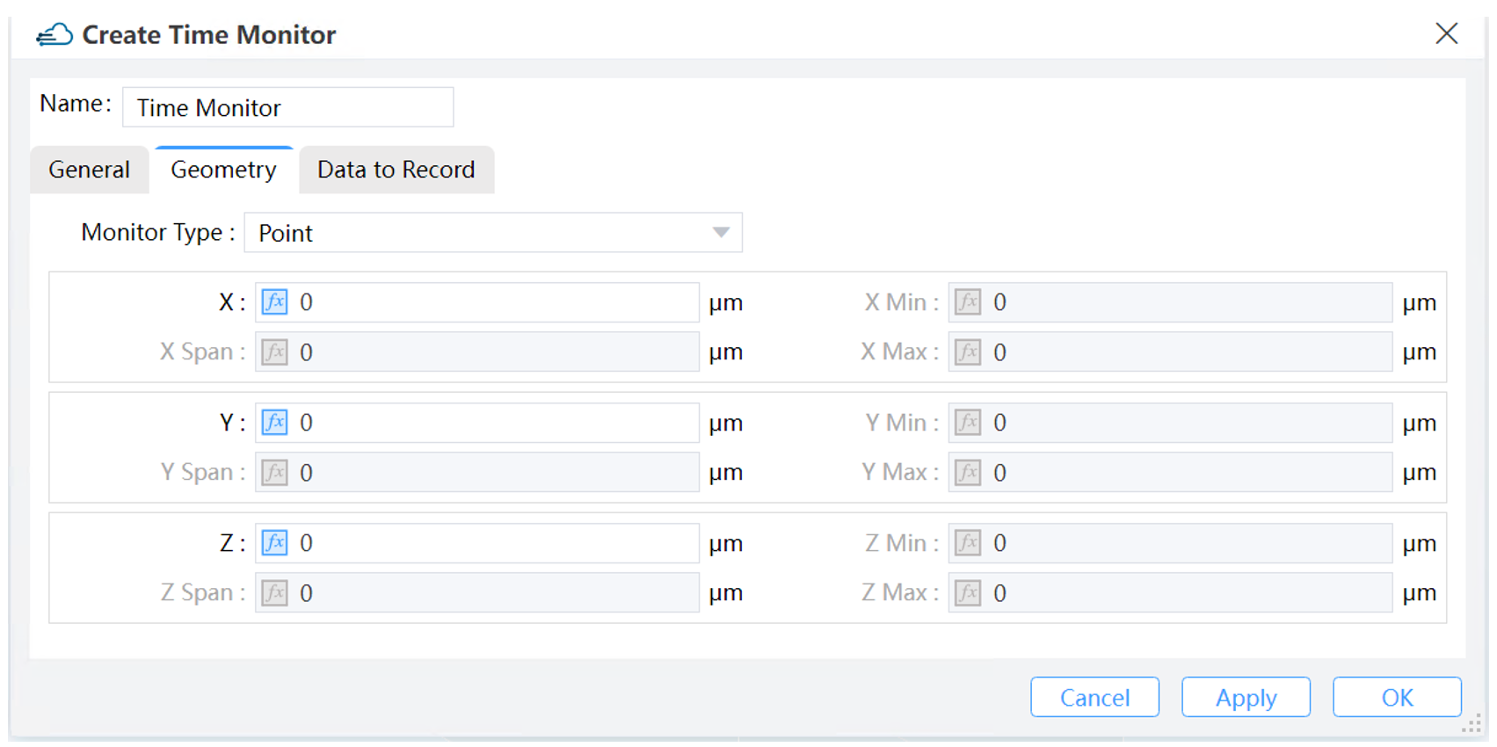This screenshot has height=747, width=1497.
Task: Click the Apply button
Action: coord(1246,698)
